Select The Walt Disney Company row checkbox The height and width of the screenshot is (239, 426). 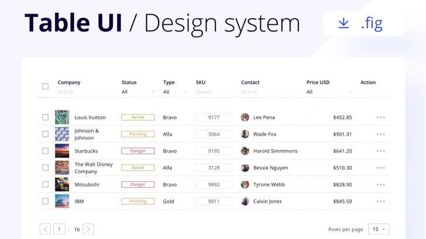coord(46,168)
